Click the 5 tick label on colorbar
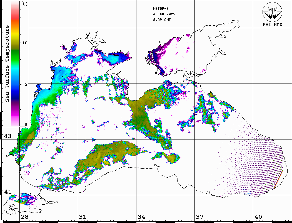This screenshot has width=292, height=223. pyautogui.click(x=26, y=84)
